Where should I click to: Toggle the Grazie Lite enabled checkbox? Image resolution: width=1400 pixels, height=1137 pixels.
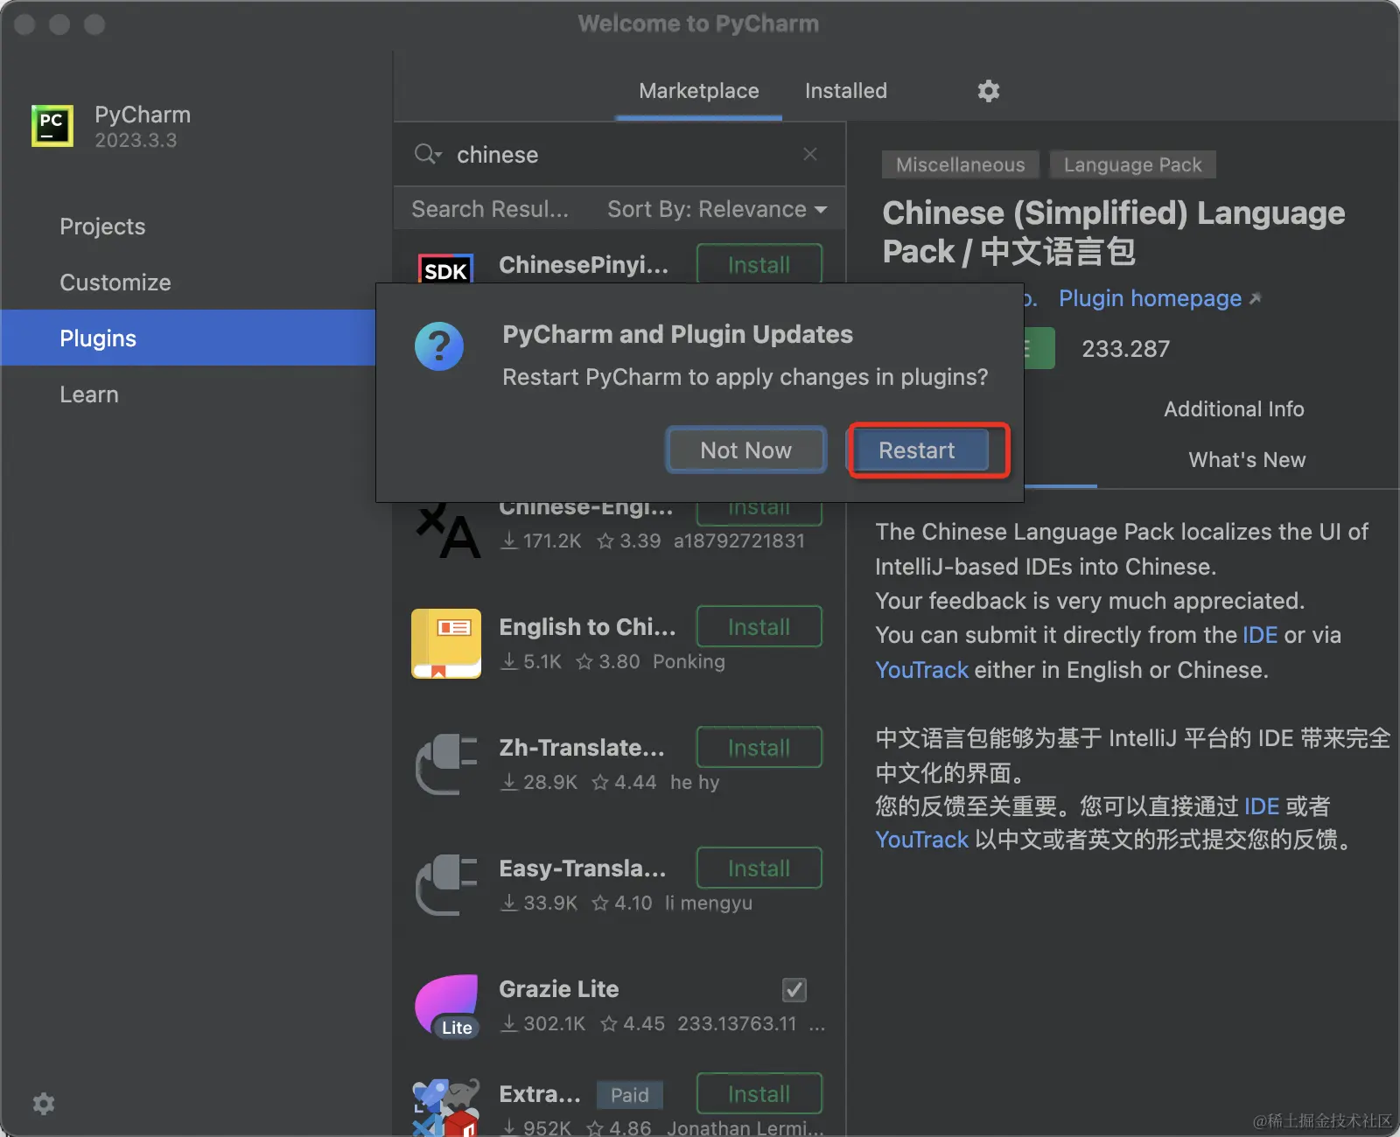pos(794,990)
